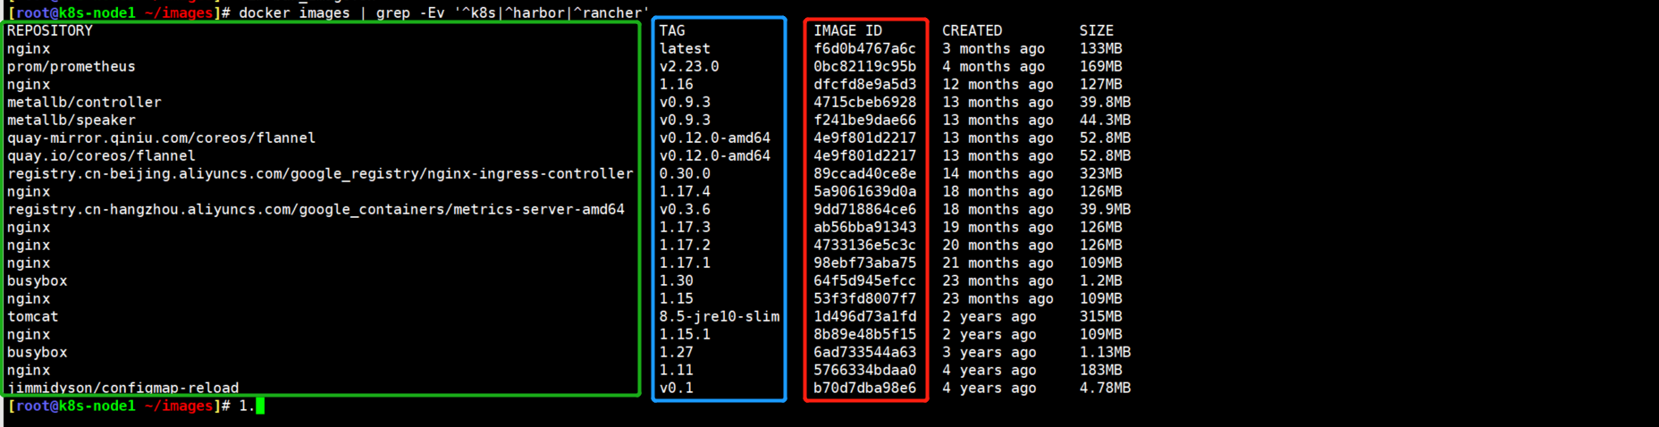Viewport: 1659px width, 427px height.
Task: Click the created value 14 months ago
Action: (x=998, y=173)
